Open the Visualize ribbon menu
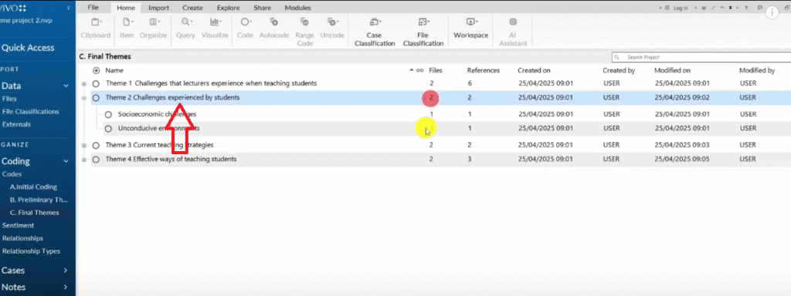This screenshot has height=296, width=791. (215, 29)
